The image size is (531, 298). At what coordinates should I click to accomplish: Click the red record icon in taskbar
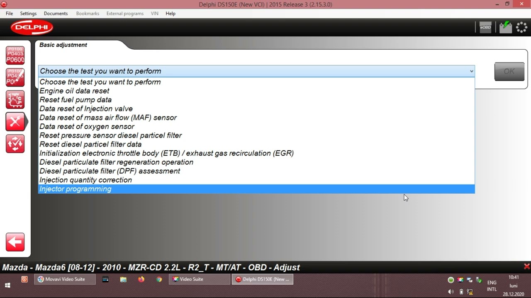(x=24, y=279)
